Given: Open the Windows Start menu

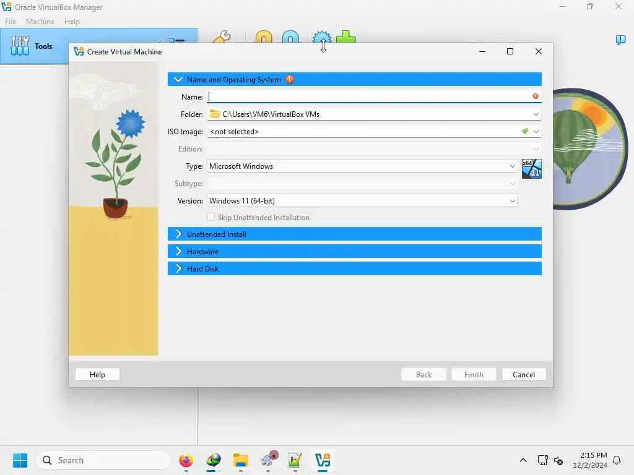Looking at the screenshot, I should coord(20,460).
